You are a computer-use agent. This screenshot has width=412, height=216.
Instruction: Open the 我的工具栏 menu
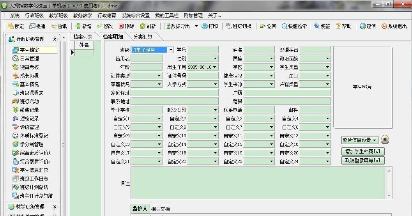click(166, 16)
